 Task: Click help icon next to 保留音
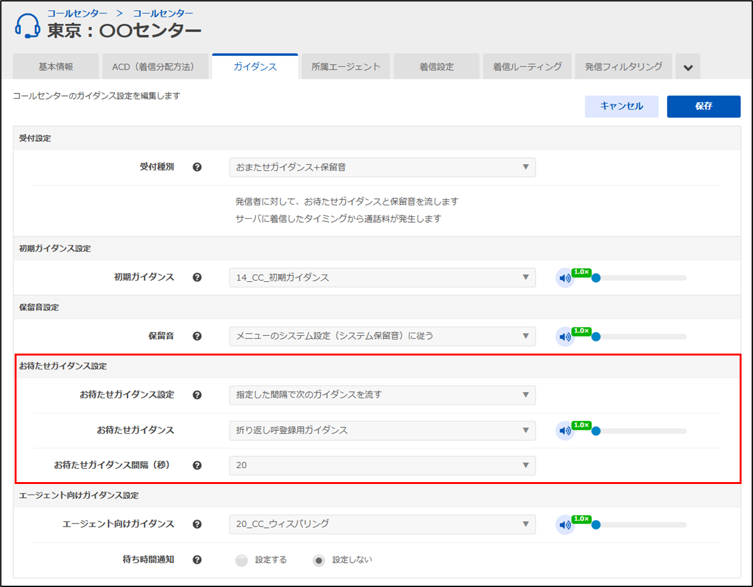[197, 336]
